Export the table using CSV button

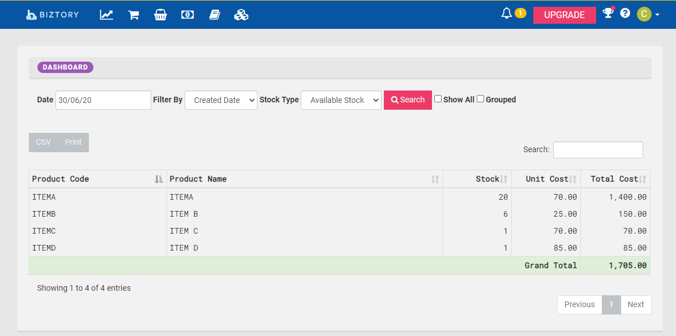[x=44, y=143]
